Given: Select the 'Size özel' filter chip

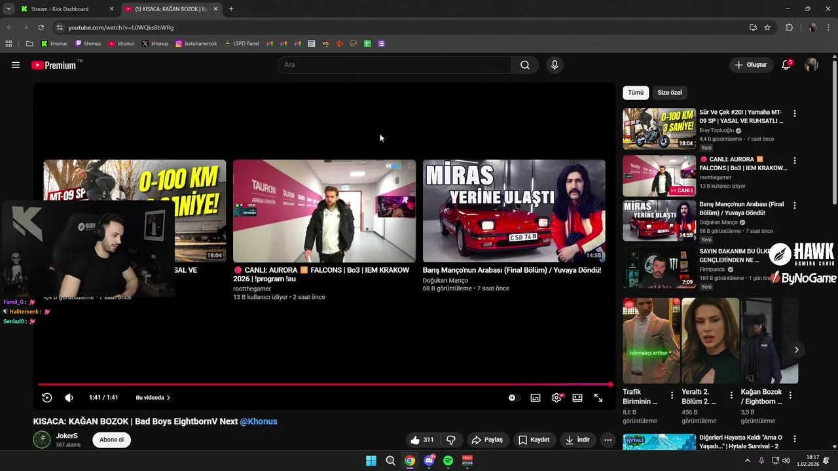Looking at the screenshot, I should coord(670,92).
